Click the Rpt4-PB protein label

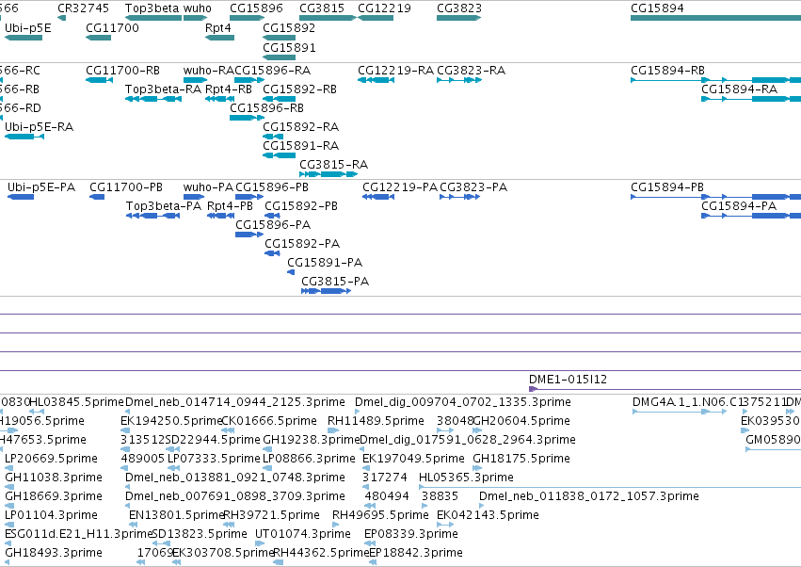click(230, 206)
